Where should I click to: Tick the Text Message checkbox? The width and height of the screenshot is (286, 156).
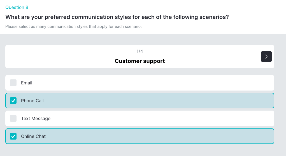click(13, 118)
